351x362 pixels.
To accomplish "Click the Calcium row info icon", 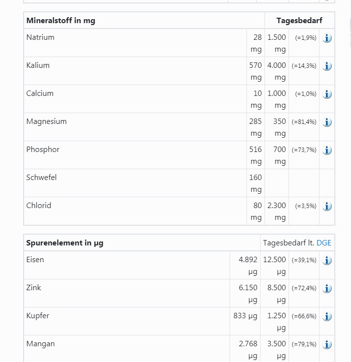I will pyautogui.click(x=327, y=94).
